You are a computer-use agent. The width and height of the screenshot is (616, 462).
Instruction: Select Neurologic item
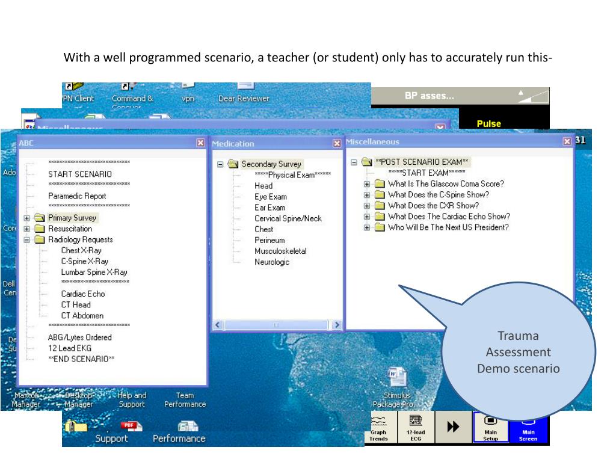[x=272, y=262]
